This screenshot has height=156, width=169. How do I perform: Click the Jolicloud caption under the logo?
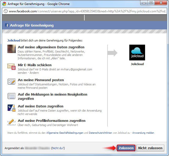point(137,64)
